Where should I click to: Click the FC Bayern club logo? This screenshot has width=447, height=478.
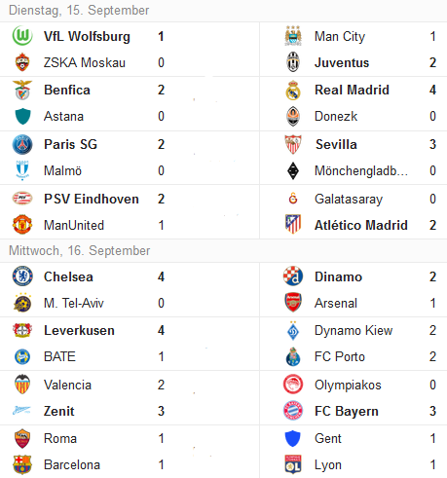tap(293, 411)
